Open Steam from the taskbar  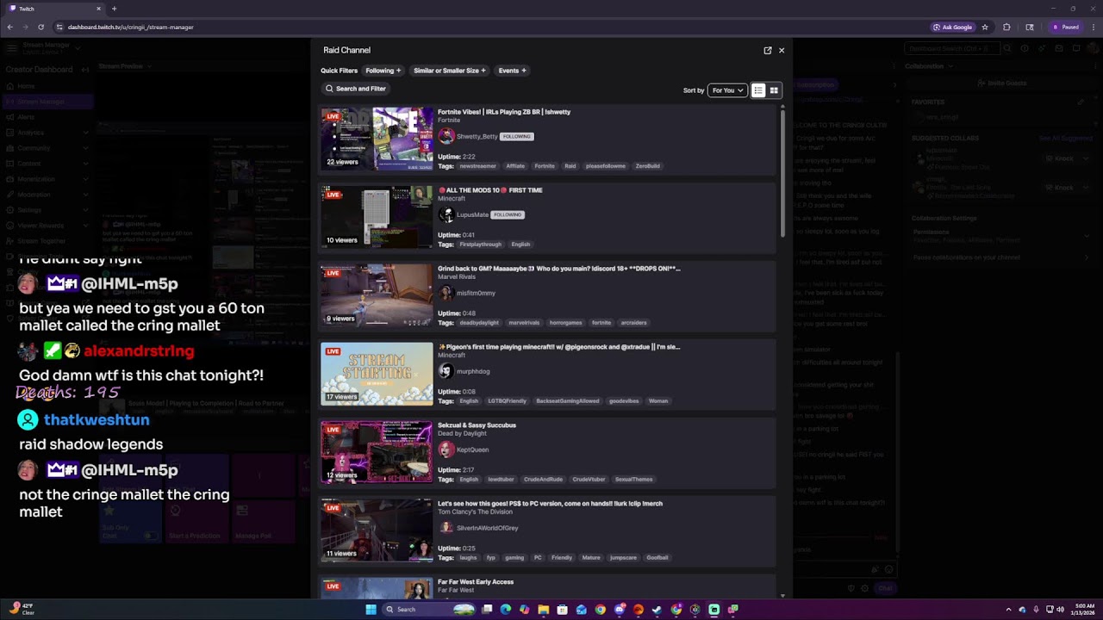(x=657, y=610)
